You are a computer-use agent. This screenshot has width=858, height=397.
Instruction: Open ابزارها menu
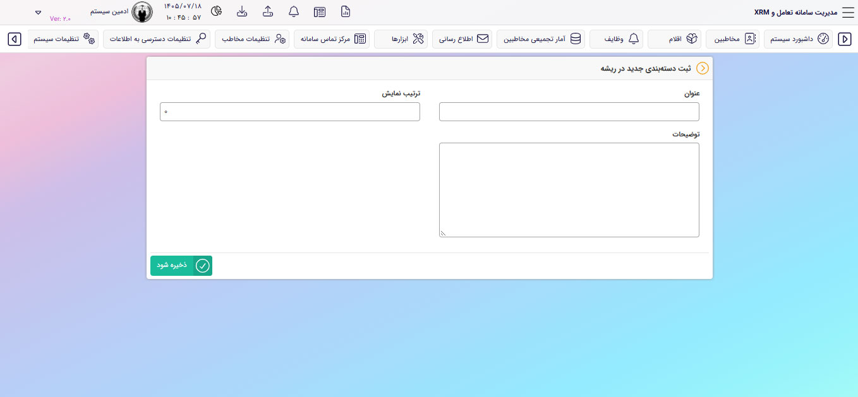coord(401,39)
